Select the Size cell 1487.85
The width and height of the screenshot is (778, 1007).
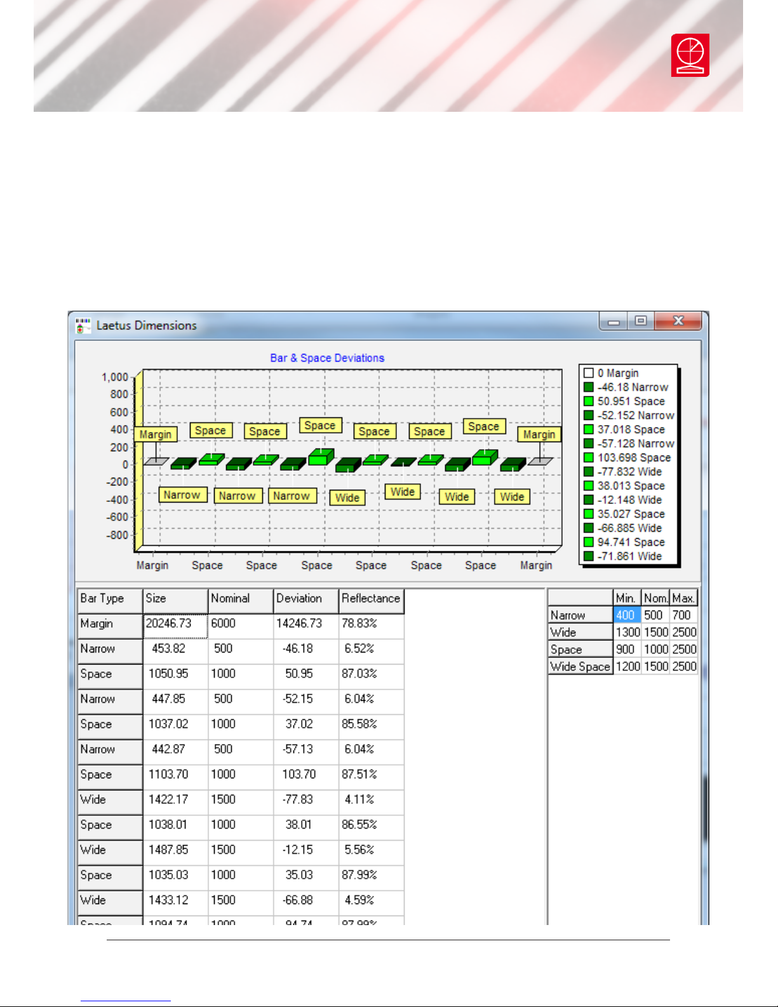175,851
